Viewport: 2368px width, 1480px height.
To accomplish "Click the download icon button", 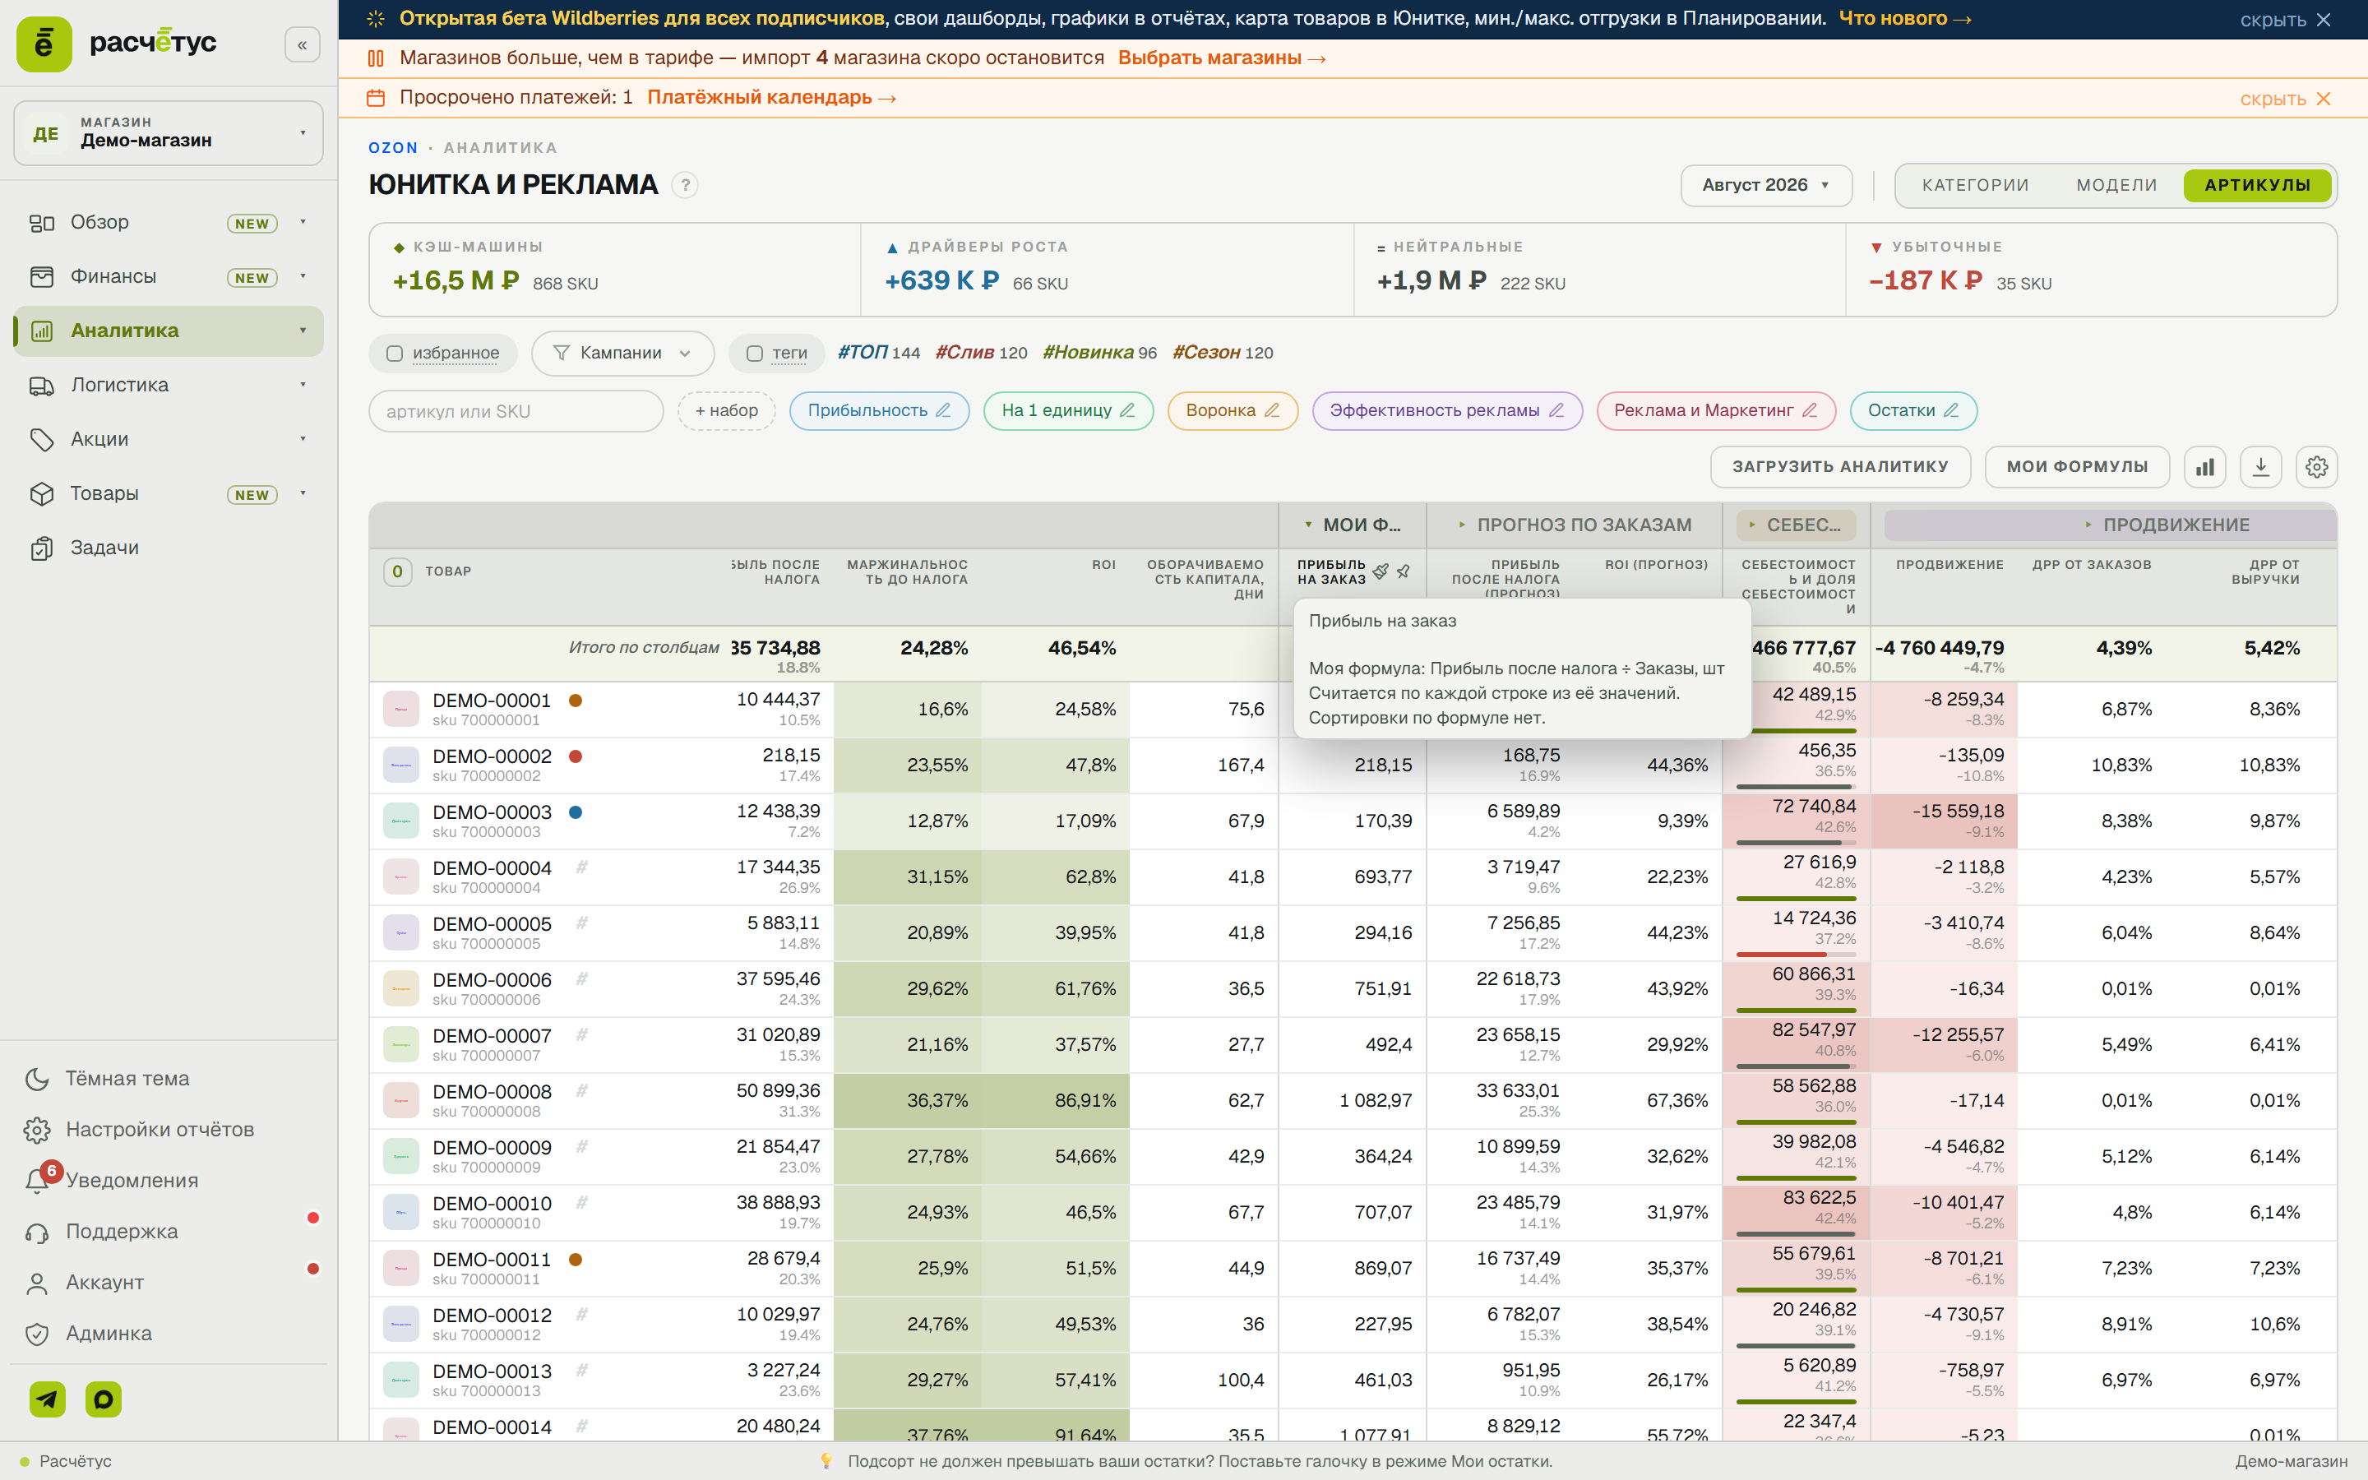I will pyautogui.click(x=2260, y=467).
